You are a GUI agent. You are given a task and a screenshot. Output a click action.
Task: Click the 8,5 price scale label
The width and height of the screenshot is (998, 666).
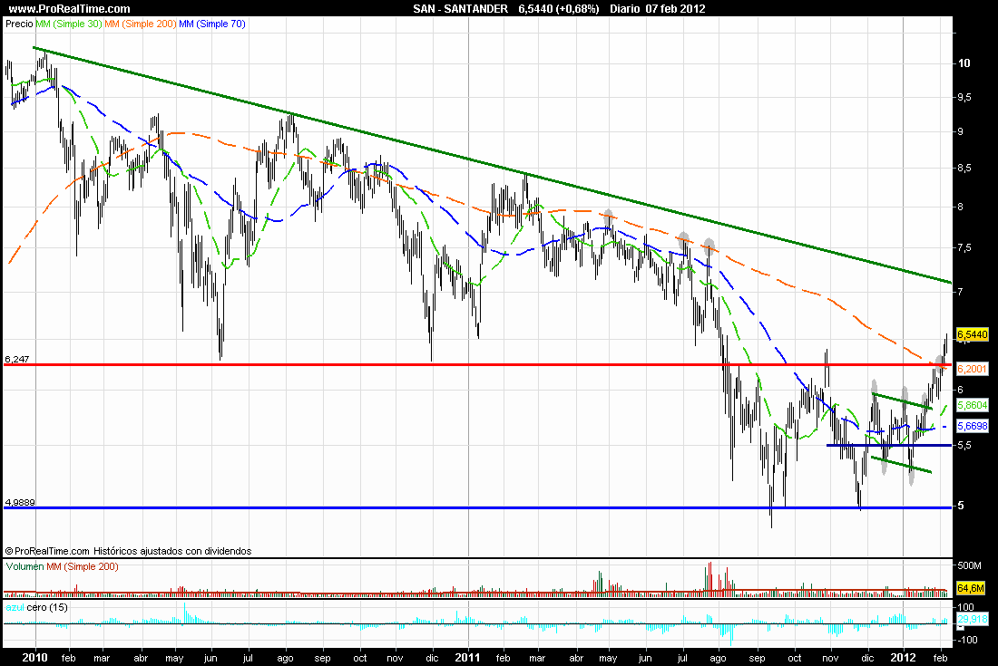tap(965, 168)
